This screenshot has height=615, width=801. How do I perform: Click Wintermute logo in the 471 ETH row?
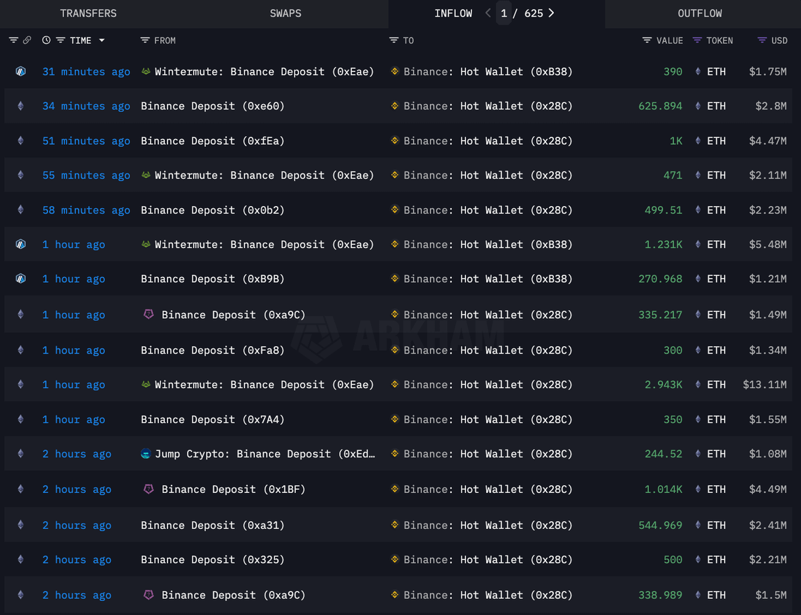pos(146,175)
